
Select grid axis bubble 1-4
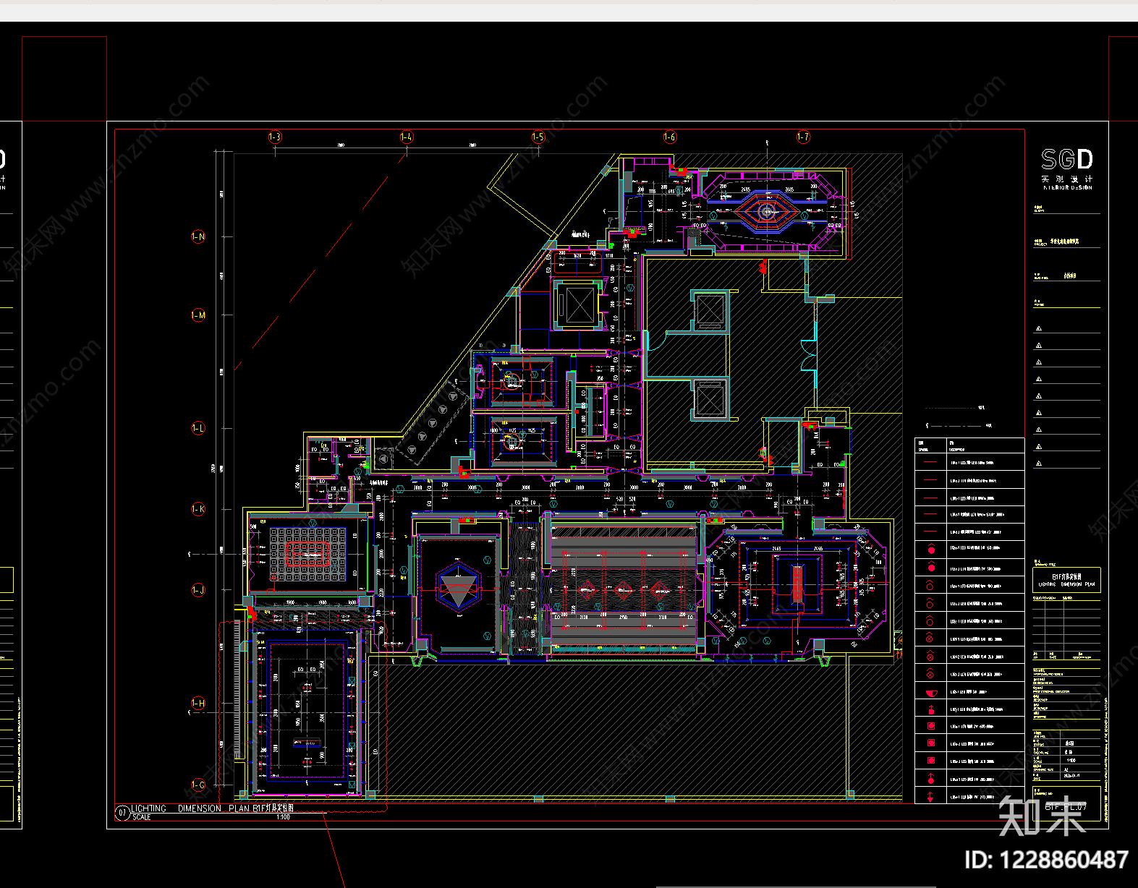[x=407, y=137]
